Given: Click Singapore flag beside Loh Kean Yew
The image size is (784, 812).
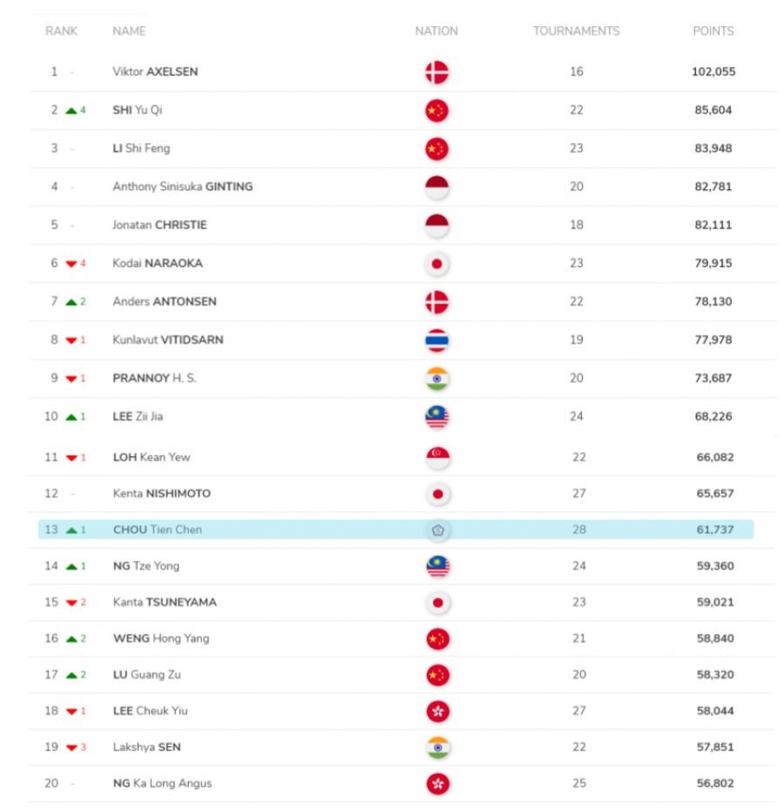Looking at the screenshot, I should pyautogui.click(x=436, y=457).
